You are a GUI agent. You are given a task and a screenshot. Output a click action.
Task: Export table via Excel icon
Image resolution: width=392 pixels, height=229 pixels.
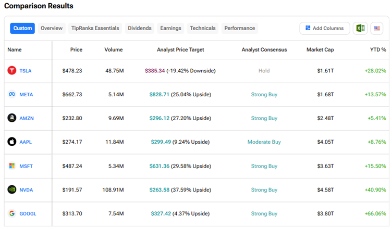(360, 28)
